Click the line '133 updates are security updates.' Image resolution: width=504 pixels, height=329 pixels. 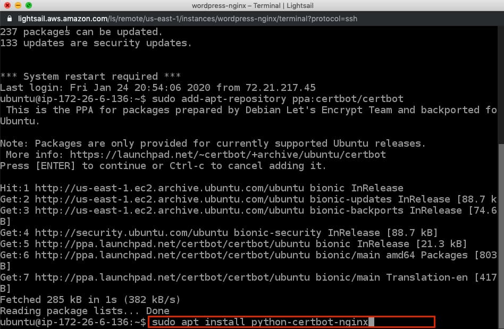coord(96,43)
